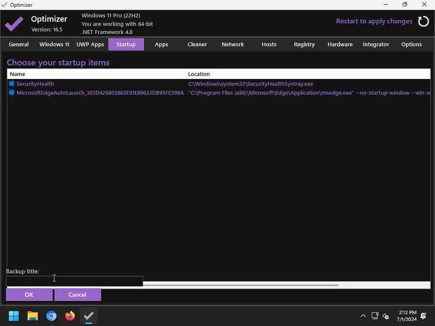Click Restart to apply changes link

coord(374,21)
